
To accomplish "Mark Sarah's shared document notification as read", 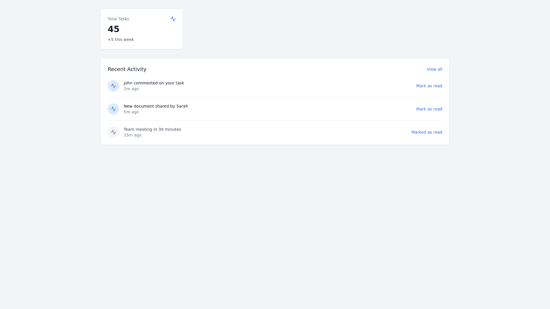I will tap(429, 109).
